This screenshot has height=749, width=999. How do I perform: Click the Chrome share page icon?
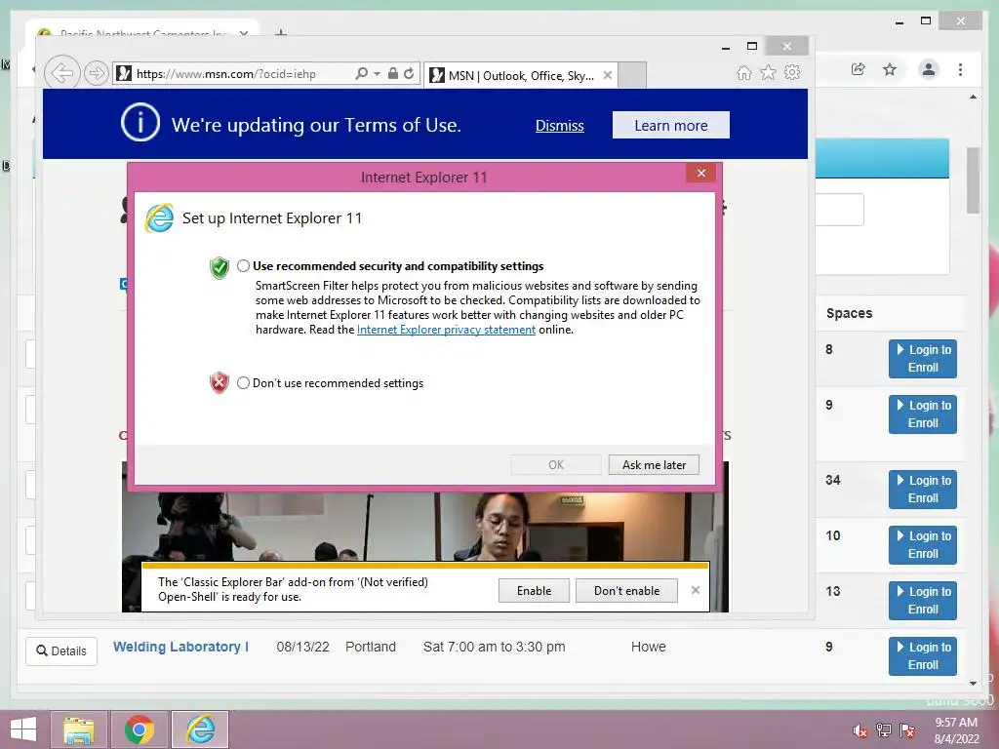coord(859,69)
